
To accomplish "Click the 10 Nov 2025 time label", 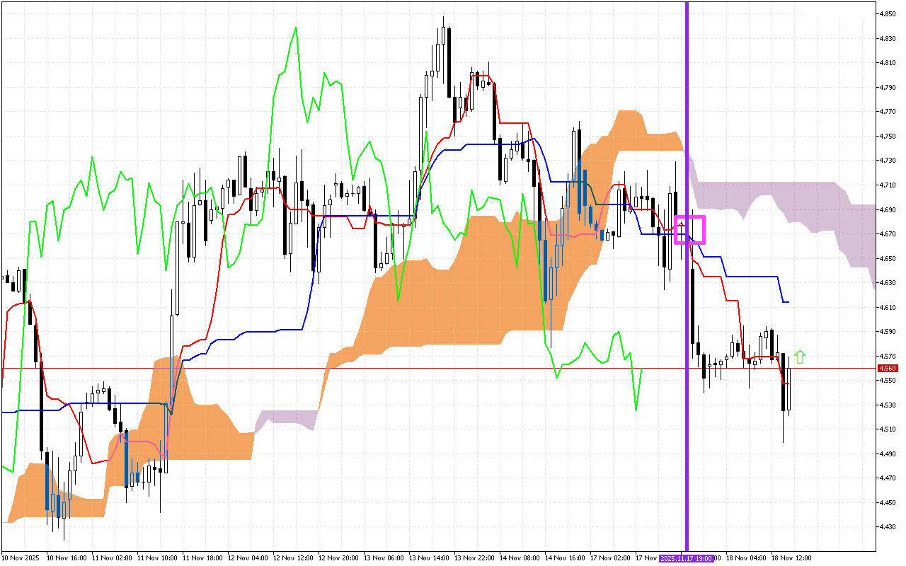I will click(x=20, y=558).
